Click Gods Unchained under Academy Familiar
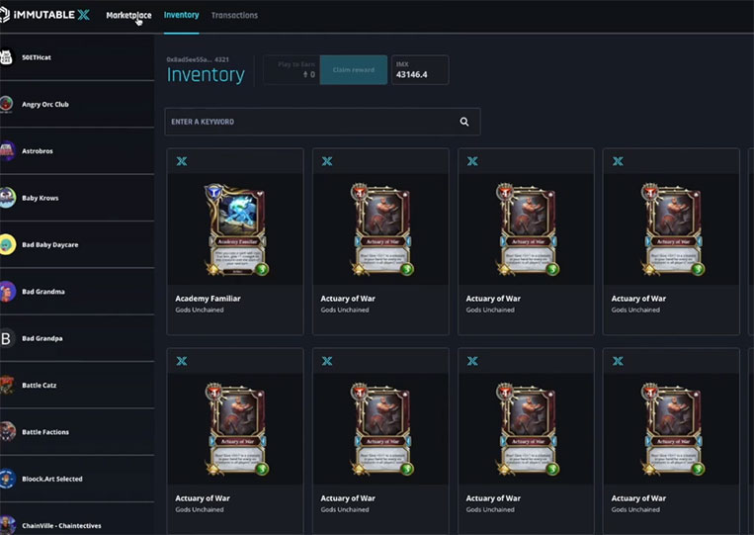Image resolution: width=754 pixels, height=535 pixels. point(200,310)
